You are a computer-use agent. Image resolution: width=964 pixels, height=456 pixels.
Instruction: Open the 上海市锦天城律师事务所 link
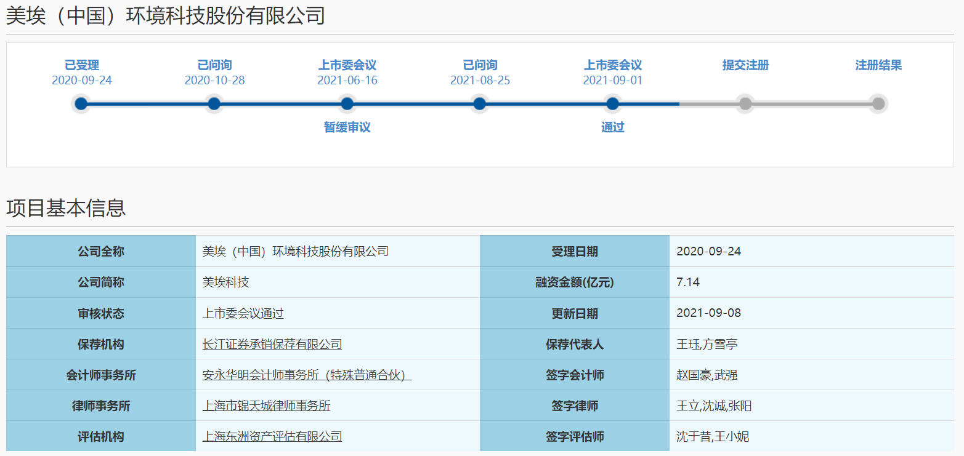click(267, 406)
